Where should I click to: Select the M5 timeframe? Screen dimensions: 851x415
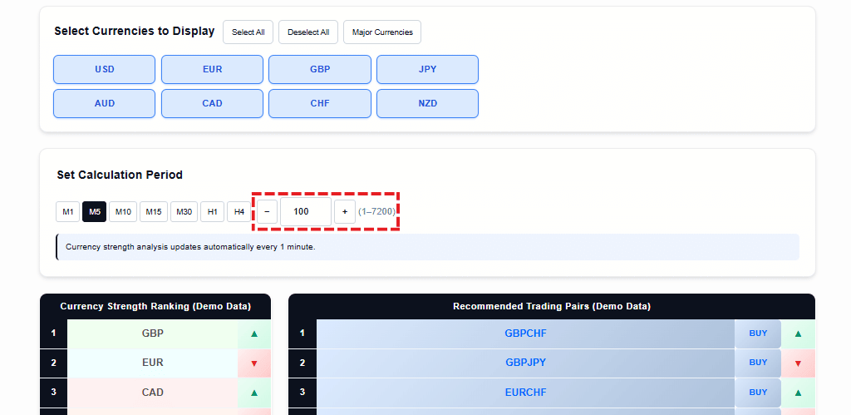95,212
